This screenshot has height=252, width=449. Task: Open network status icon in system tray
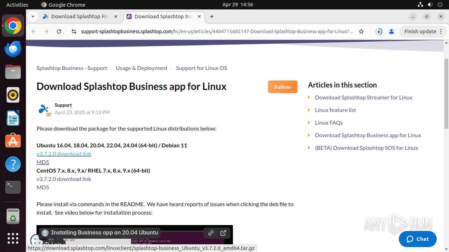(421, 5)
